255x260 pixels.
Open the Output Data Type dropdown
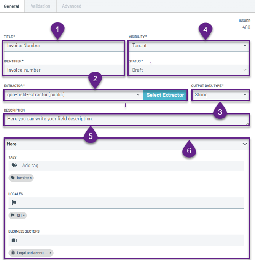pos(221,95)
